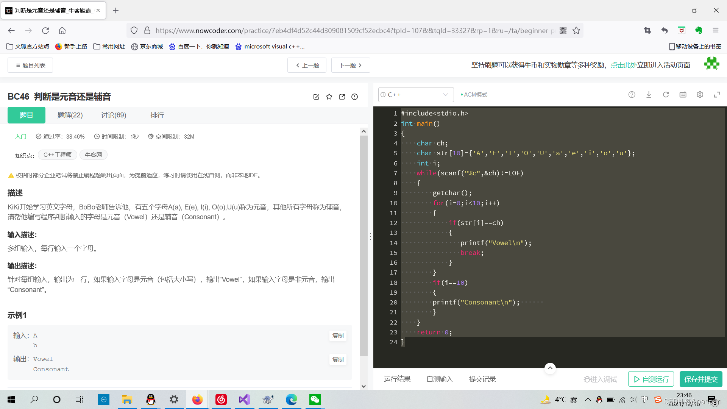Switch to the 排行 tab
The height and width of the screenshot is (409, 727).
(x=157, y=115)
